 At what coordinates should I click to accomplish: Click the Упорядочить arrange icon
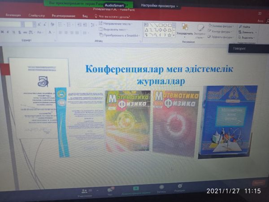pos(184,29)
